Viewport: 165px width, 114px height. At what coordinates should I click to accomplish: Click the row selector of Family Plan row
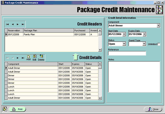tap(6, 34)
